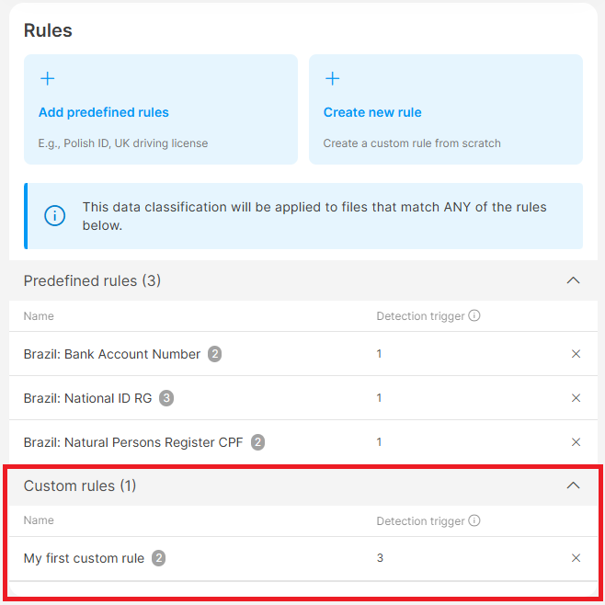The width and height of the screenshot is (605, 605).
Task: Click the plus icon above Add predefined rules
Action: (48, 79)
